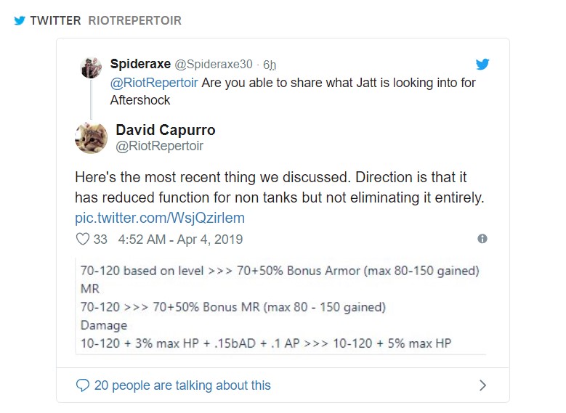Click the Twitter bird in tweet corner
This screenshot has height=413, width=566.
(482, 64)
